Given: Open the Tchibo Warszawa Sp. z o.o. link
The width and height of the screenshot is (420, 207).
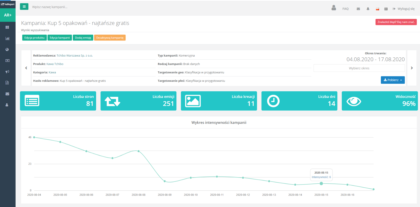Looking at the screenshot, I should (x=75, y=56).
